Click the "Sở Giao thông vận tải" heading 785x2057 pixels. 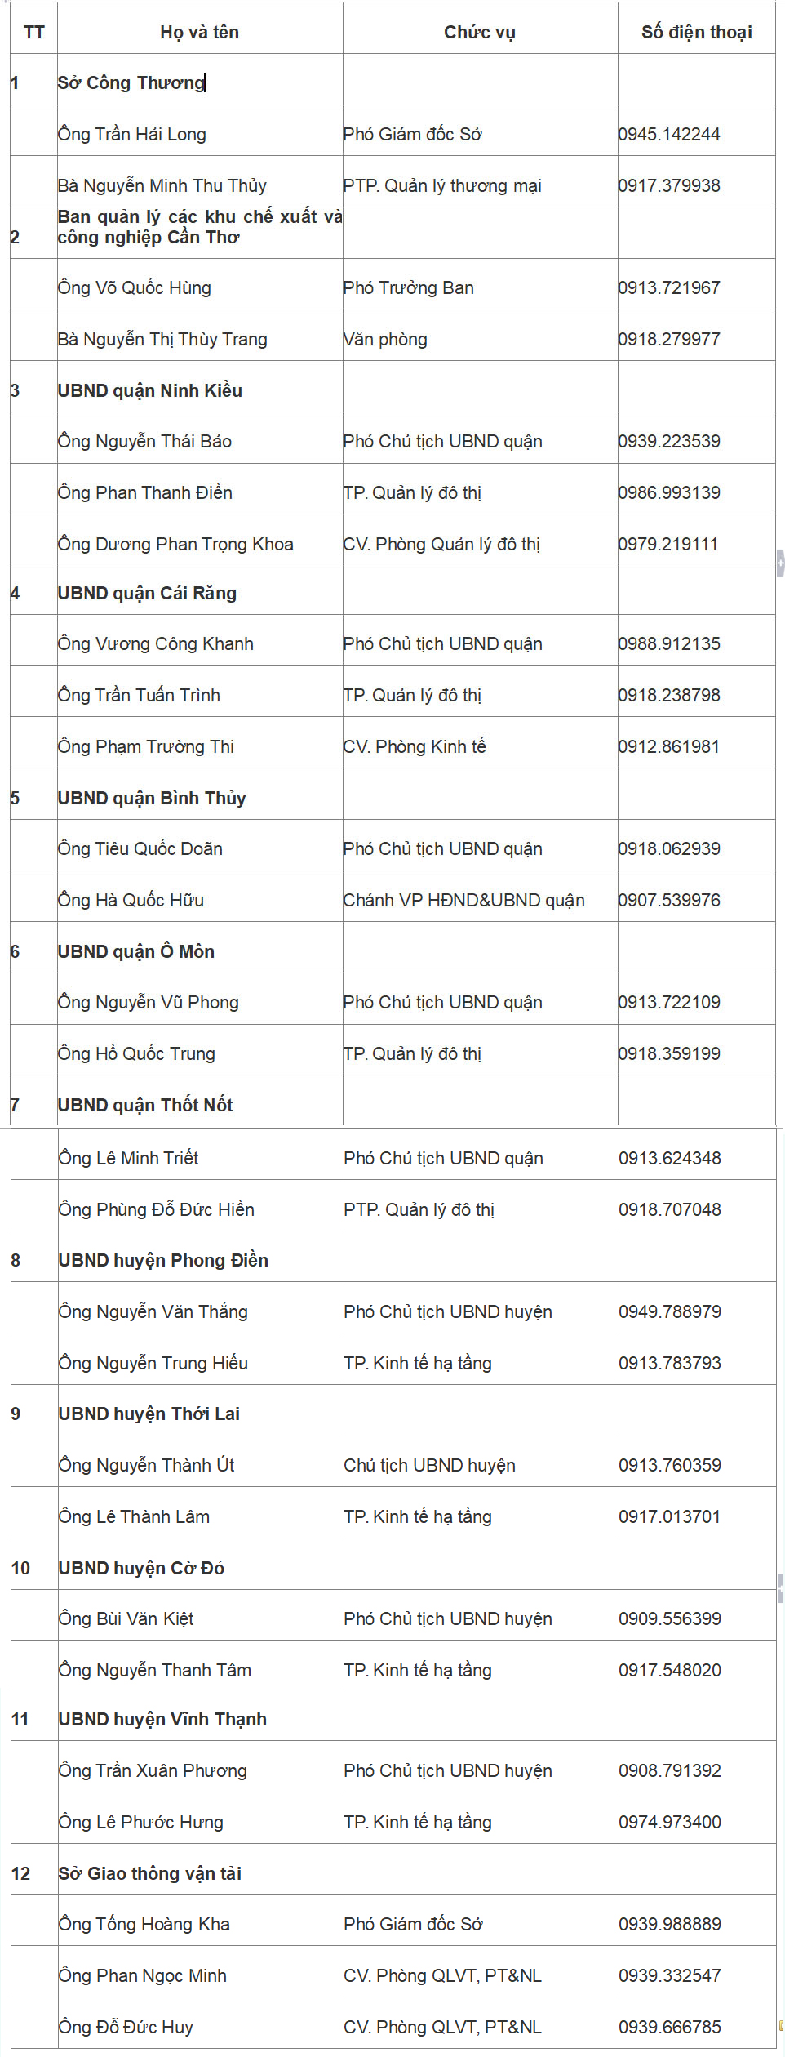[150, 1873]
